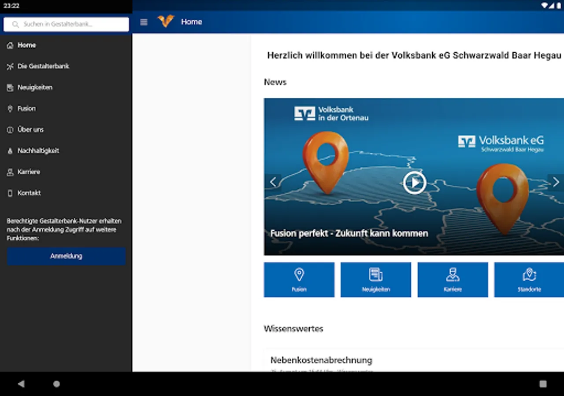
Task: Open the Neuigkeiten tile below the banner
Action: point(376,280)
